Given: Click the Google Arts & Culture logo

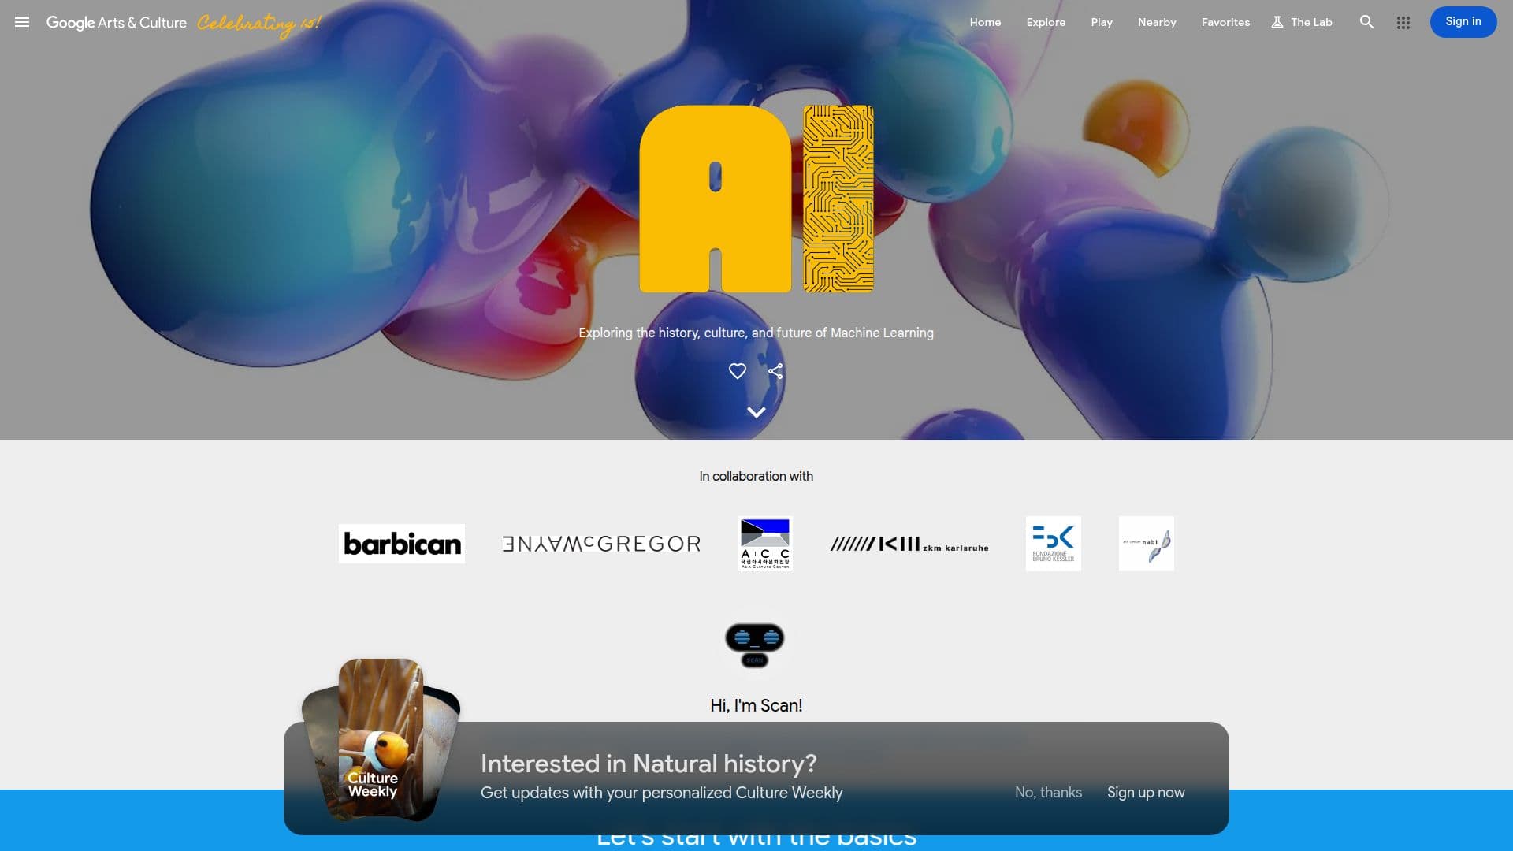Looking at the screenshot, I should tap(117, 22).
